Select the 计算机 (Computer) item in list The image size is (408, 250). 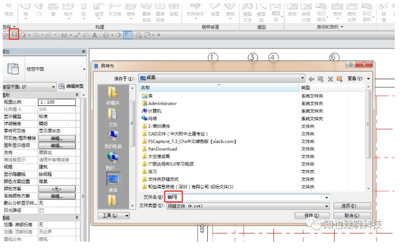(x=152, y=111)
